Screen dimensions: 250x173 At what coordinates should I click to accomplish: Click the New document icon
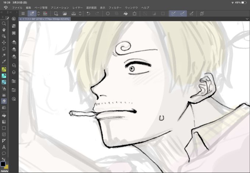pos(56,14)
